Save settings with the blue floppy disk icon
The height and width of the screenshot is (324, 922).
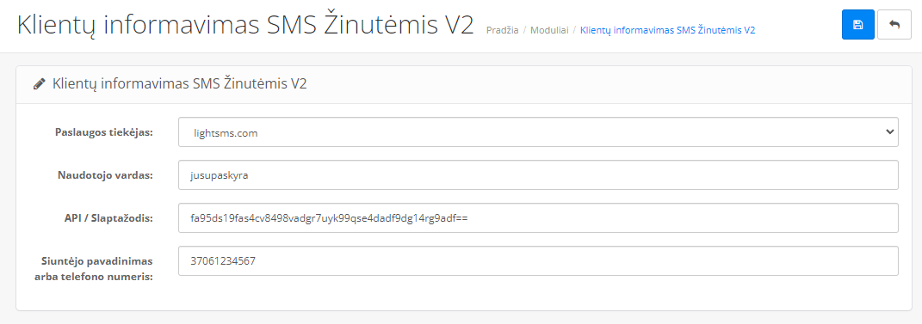858,25
